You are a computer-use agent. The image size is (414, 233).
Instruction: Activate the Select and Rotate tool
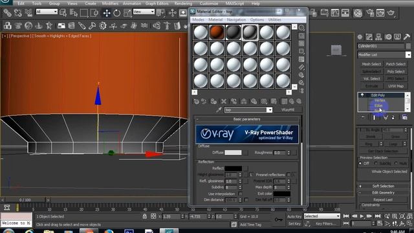[117, 13]
